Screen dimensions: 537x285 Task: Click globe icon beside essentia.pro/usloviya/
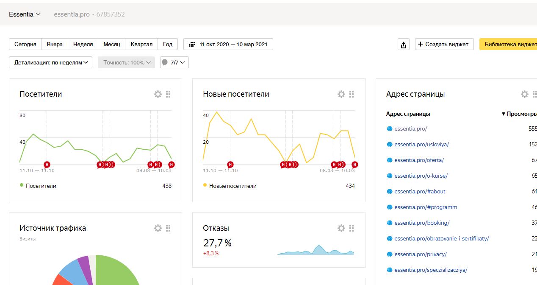point(390,144)
